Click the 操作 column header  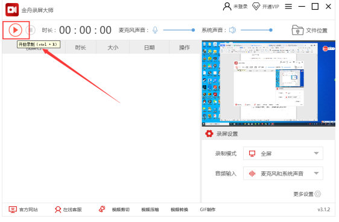185,47
